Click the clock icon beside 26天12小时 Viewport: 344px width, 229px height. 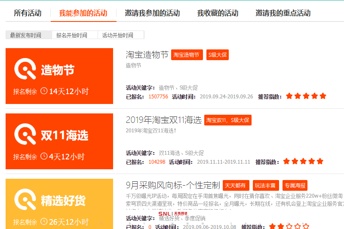[44, 222]
